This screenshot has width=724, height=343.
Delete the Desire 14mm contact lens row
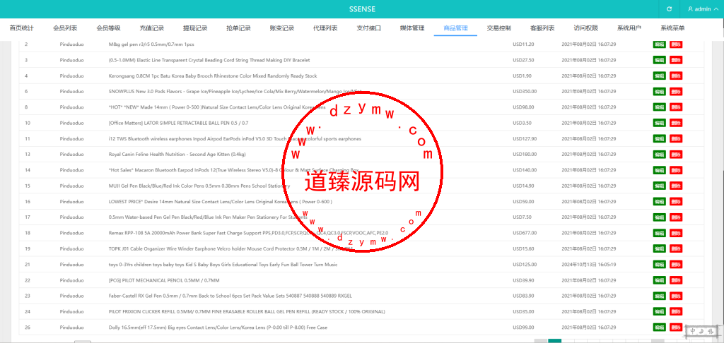676,201
